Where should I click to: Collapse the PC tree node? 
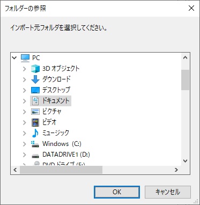tap(14, 58)
